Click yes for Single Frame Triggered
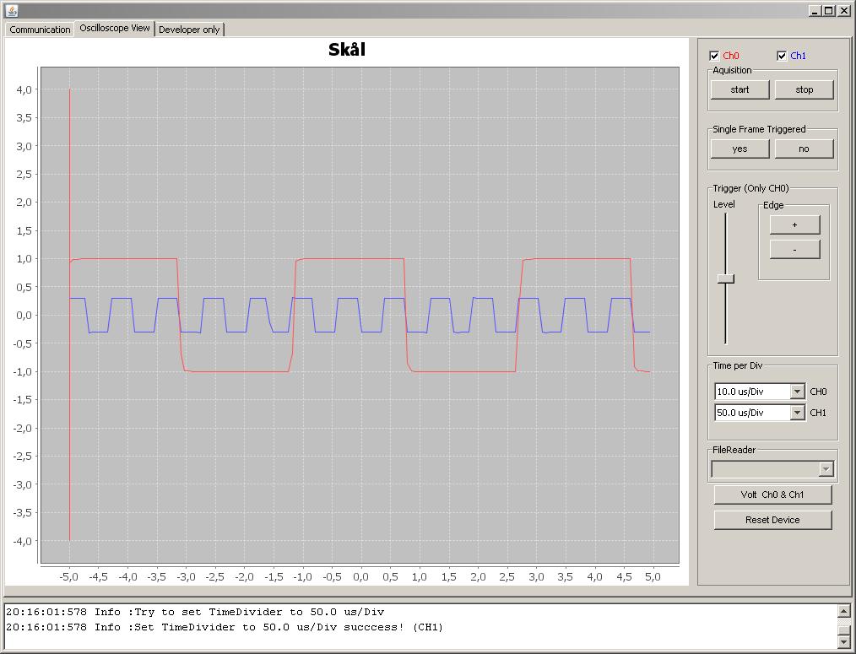The width and height of the screenshot is (856, 654). click(x=740, y=149)
